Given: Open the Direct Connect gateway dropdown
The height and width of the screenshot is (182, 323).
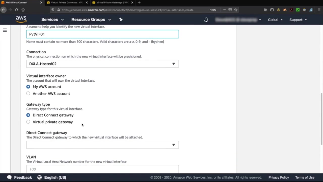Looking at the screenshot, I should click(x=102, y=145).
